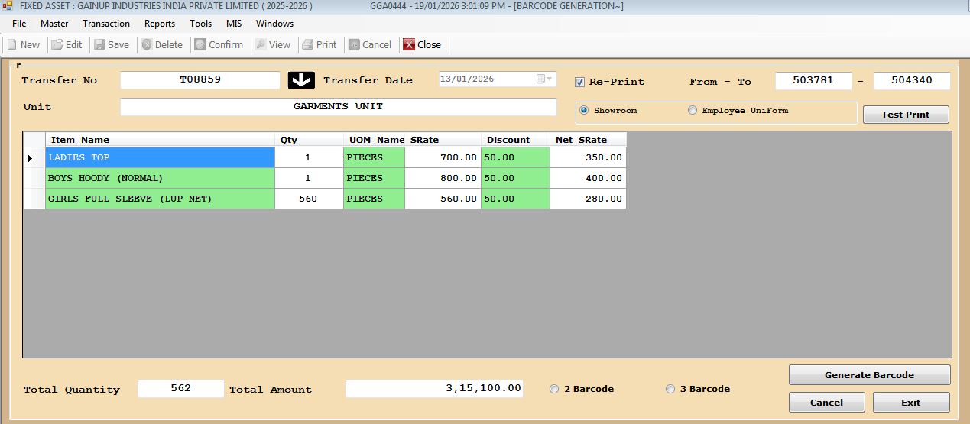The width and height of the screenshot is (970, 424).
Task: Select the Employee UniForm radio button
Action: click(x=693, y=111)
